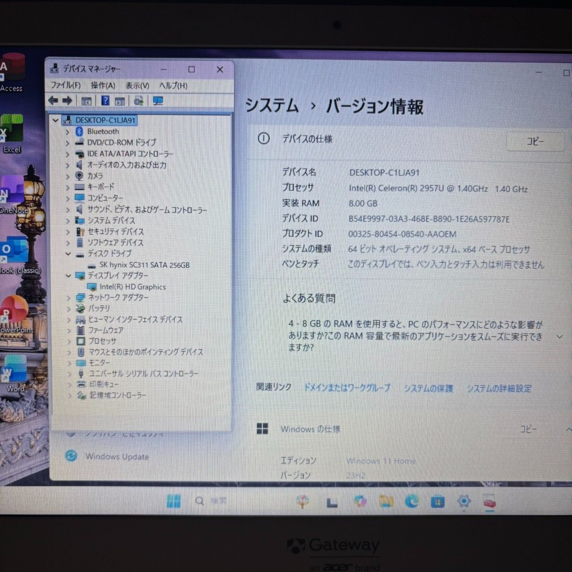Collapse the ディスク ドライブ tree node
The image size is (572, 572).
(x=68, y=253)
